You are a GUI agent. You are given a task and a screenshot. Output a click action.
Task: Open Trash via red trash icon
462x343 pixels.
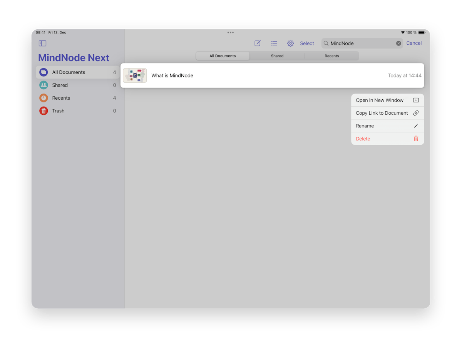tap(44, 110)
